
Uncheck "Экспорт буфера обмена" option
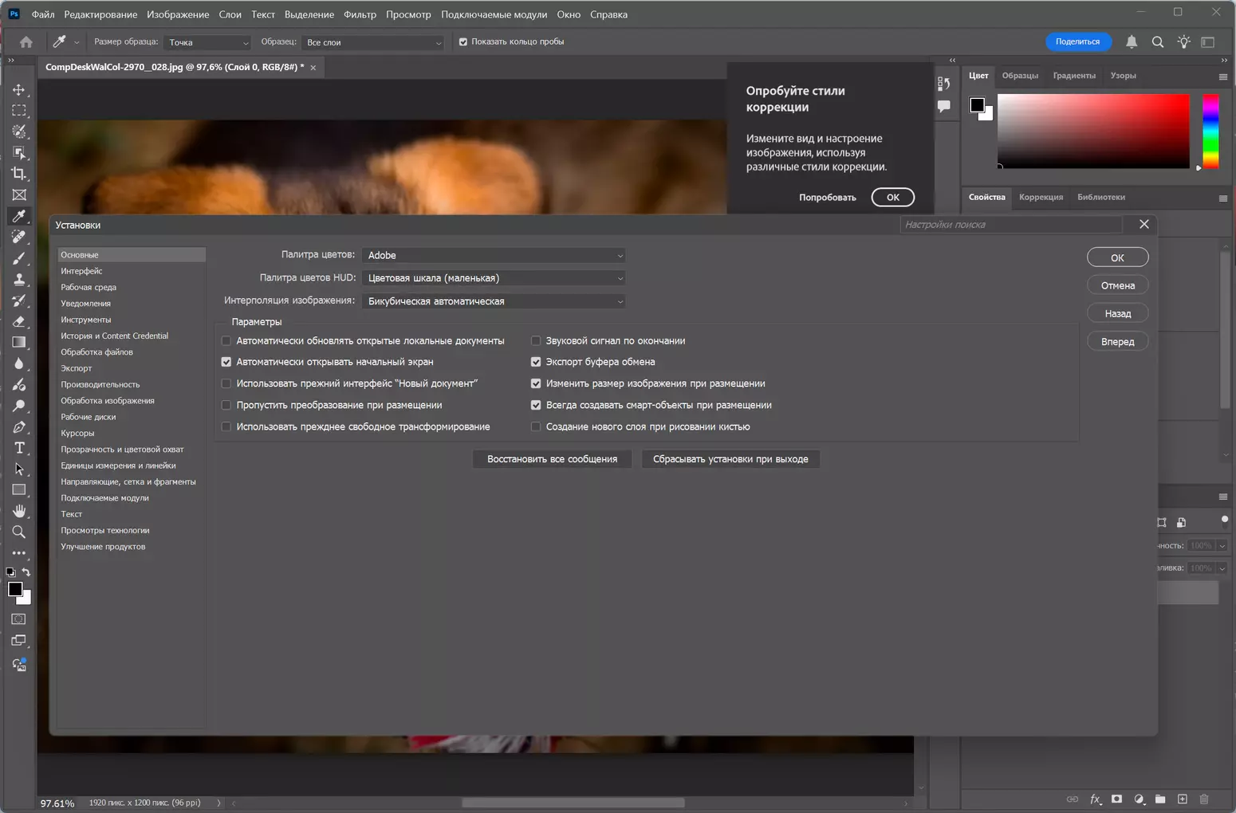pyautogui.click(x=536, y=362)
